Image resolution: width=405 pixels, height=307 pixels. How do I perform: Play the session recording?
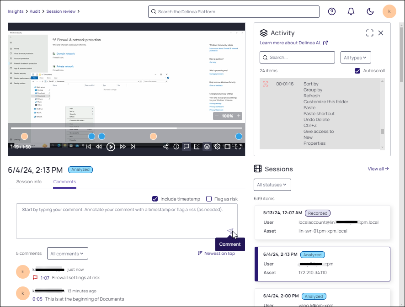[x=111, y=147]
